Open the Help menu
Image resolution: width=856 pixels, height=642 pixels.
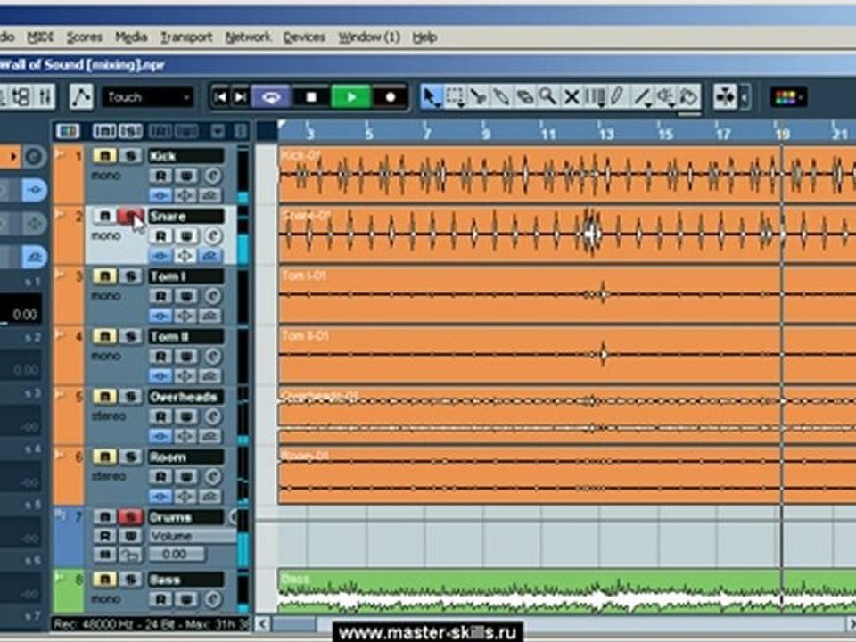[x=424, y=37]
